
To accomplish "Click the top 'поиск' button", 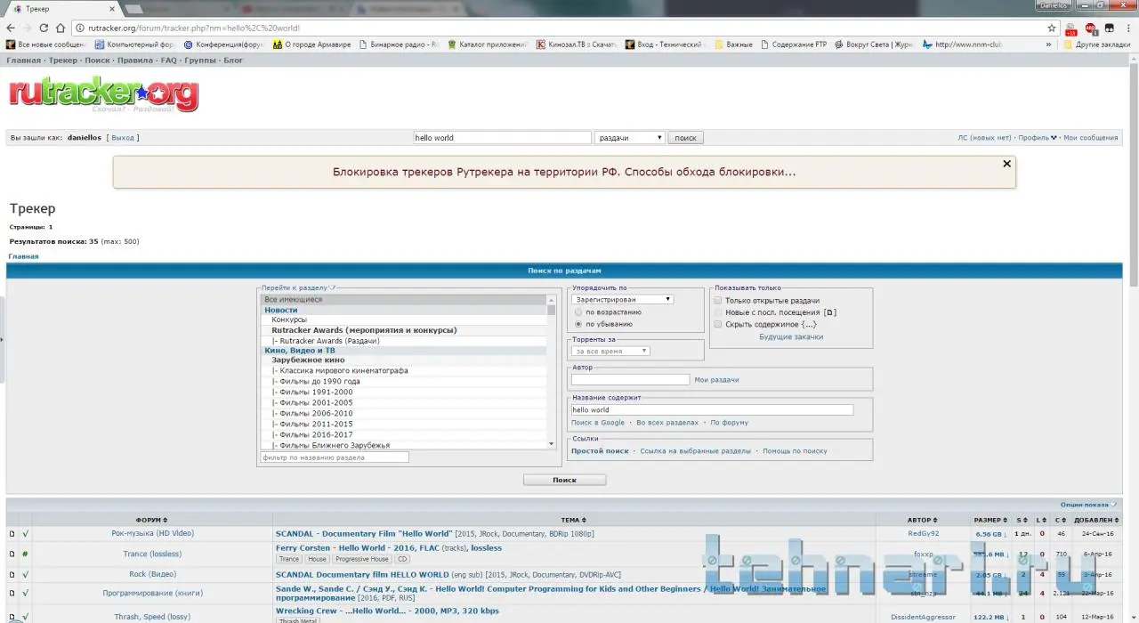I will click(685, 138).
